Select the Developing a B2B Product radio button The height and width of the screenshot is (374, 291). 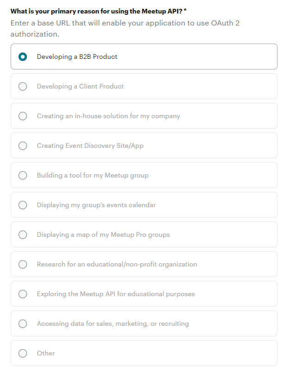point(23,57)
